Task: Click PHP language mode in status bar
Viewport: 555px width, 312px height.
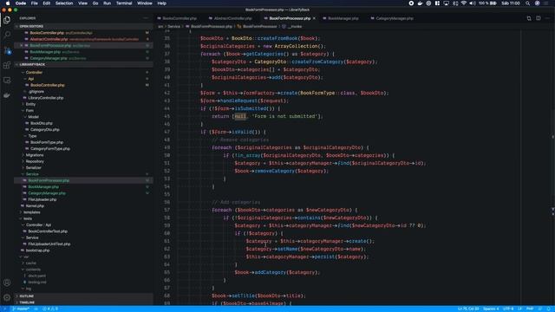Action: [530, 309]
